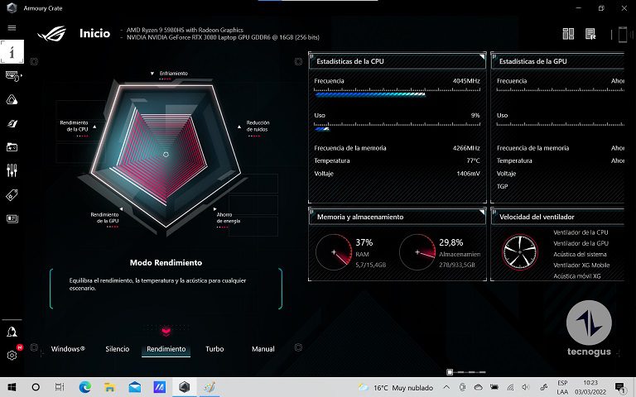Image resolution: width=636 pixels, height=397 pixels.
Task: Select the Manual operating mode
Action: pos(263,349)
